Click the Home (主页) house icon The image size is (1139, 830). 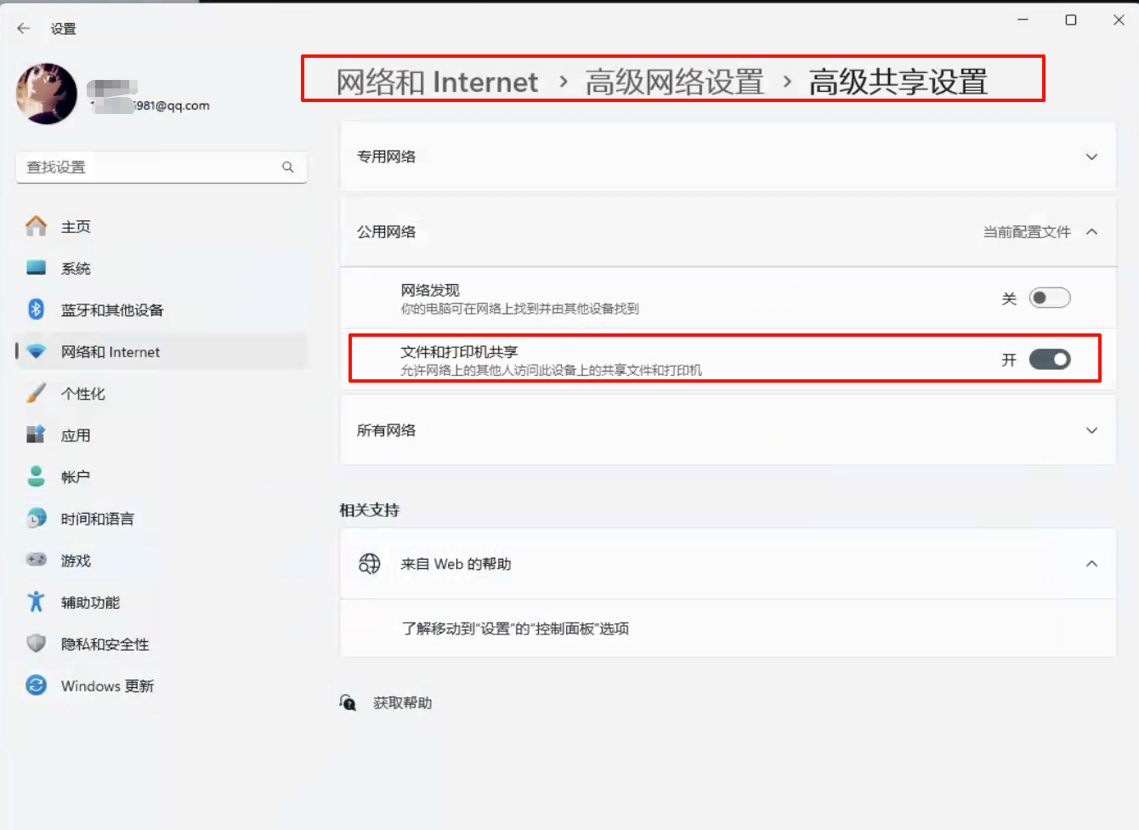click(36, 226)
